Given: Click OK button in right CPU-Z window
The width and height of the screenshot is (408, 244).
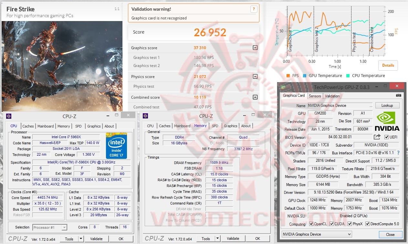Looking at the screenshot, I should tap(257, 238).
